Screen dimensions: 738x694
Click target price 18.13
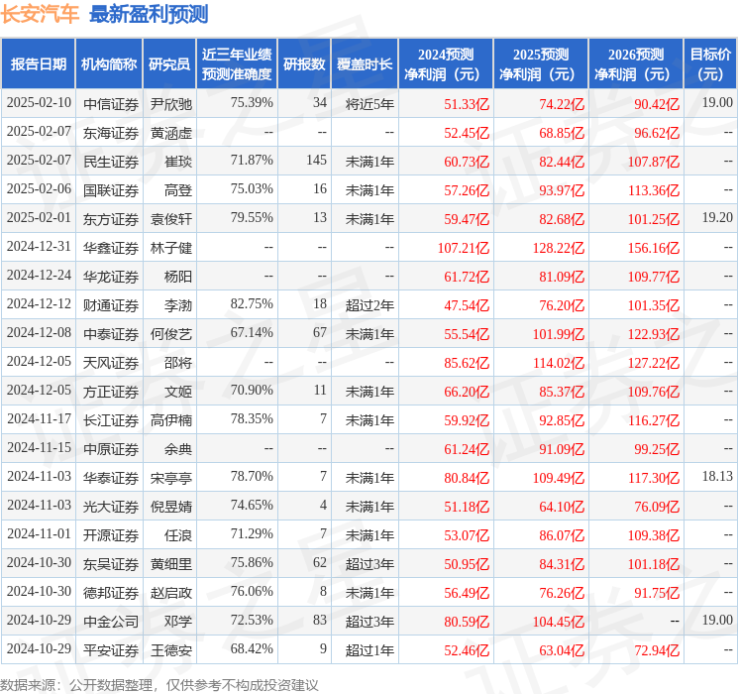pos(717,476)
